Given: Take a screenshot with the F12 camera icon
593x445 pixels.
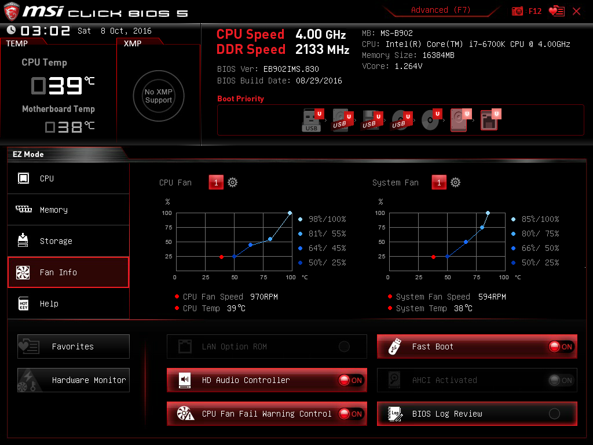Looking at the screenshot, I should (x=517, y=11).
